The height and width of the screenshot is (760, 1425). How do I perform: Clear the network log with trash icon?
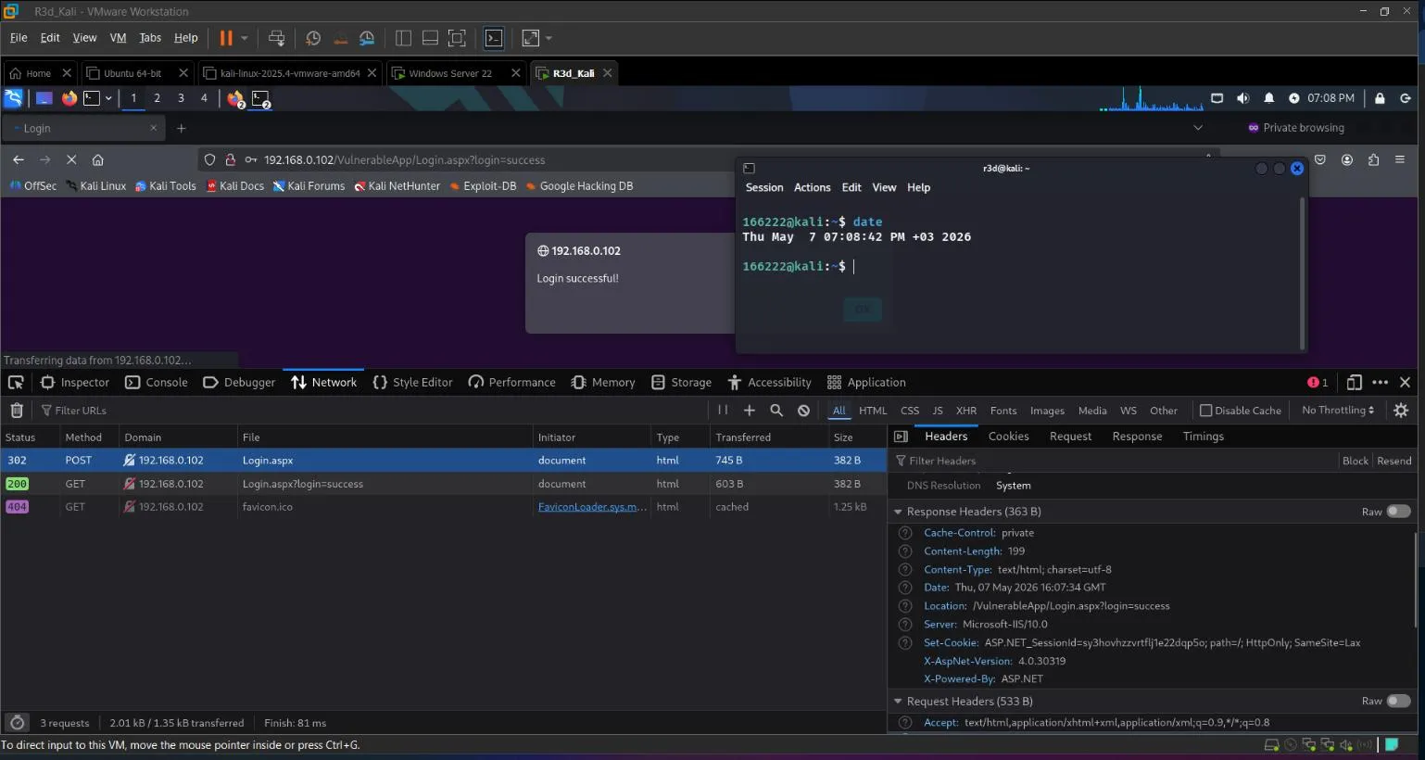(x=17, y=410)
